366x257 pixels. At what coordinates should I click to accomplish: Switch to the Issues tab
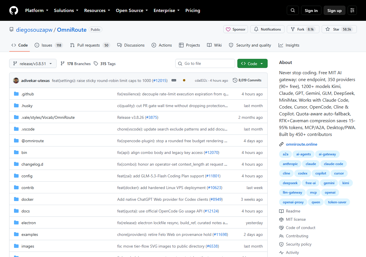[49, 45]
